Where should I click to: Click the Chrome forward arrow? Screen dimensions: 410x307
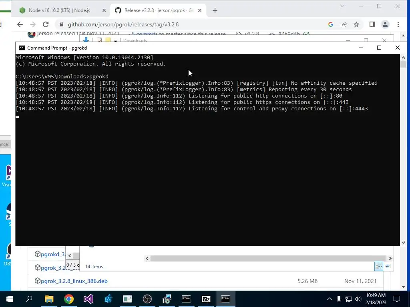coord(33,24)
